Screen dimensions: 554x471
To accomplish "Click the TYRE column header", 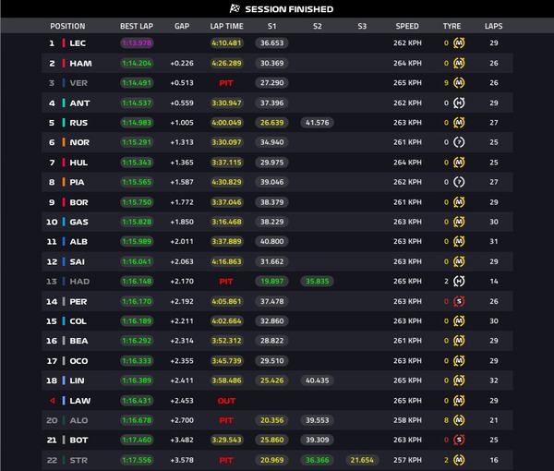I will click(452, 26).
